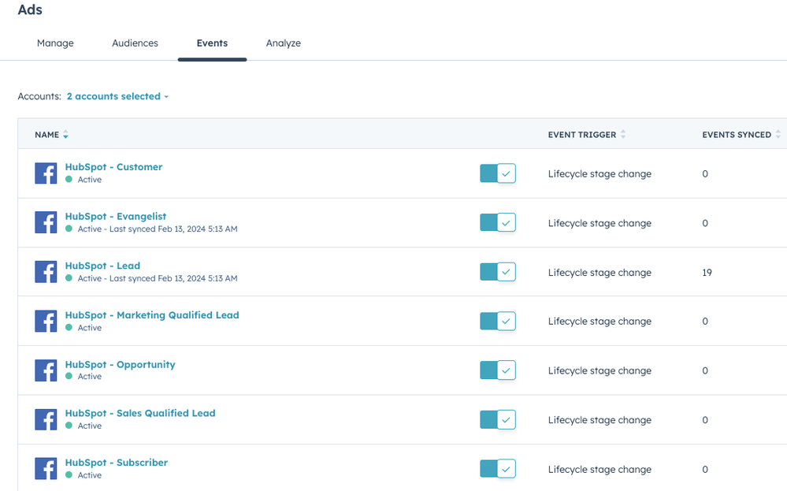Sort by Events Synced column arrows
Screen dimensions: 787x491
pos(778,134)
